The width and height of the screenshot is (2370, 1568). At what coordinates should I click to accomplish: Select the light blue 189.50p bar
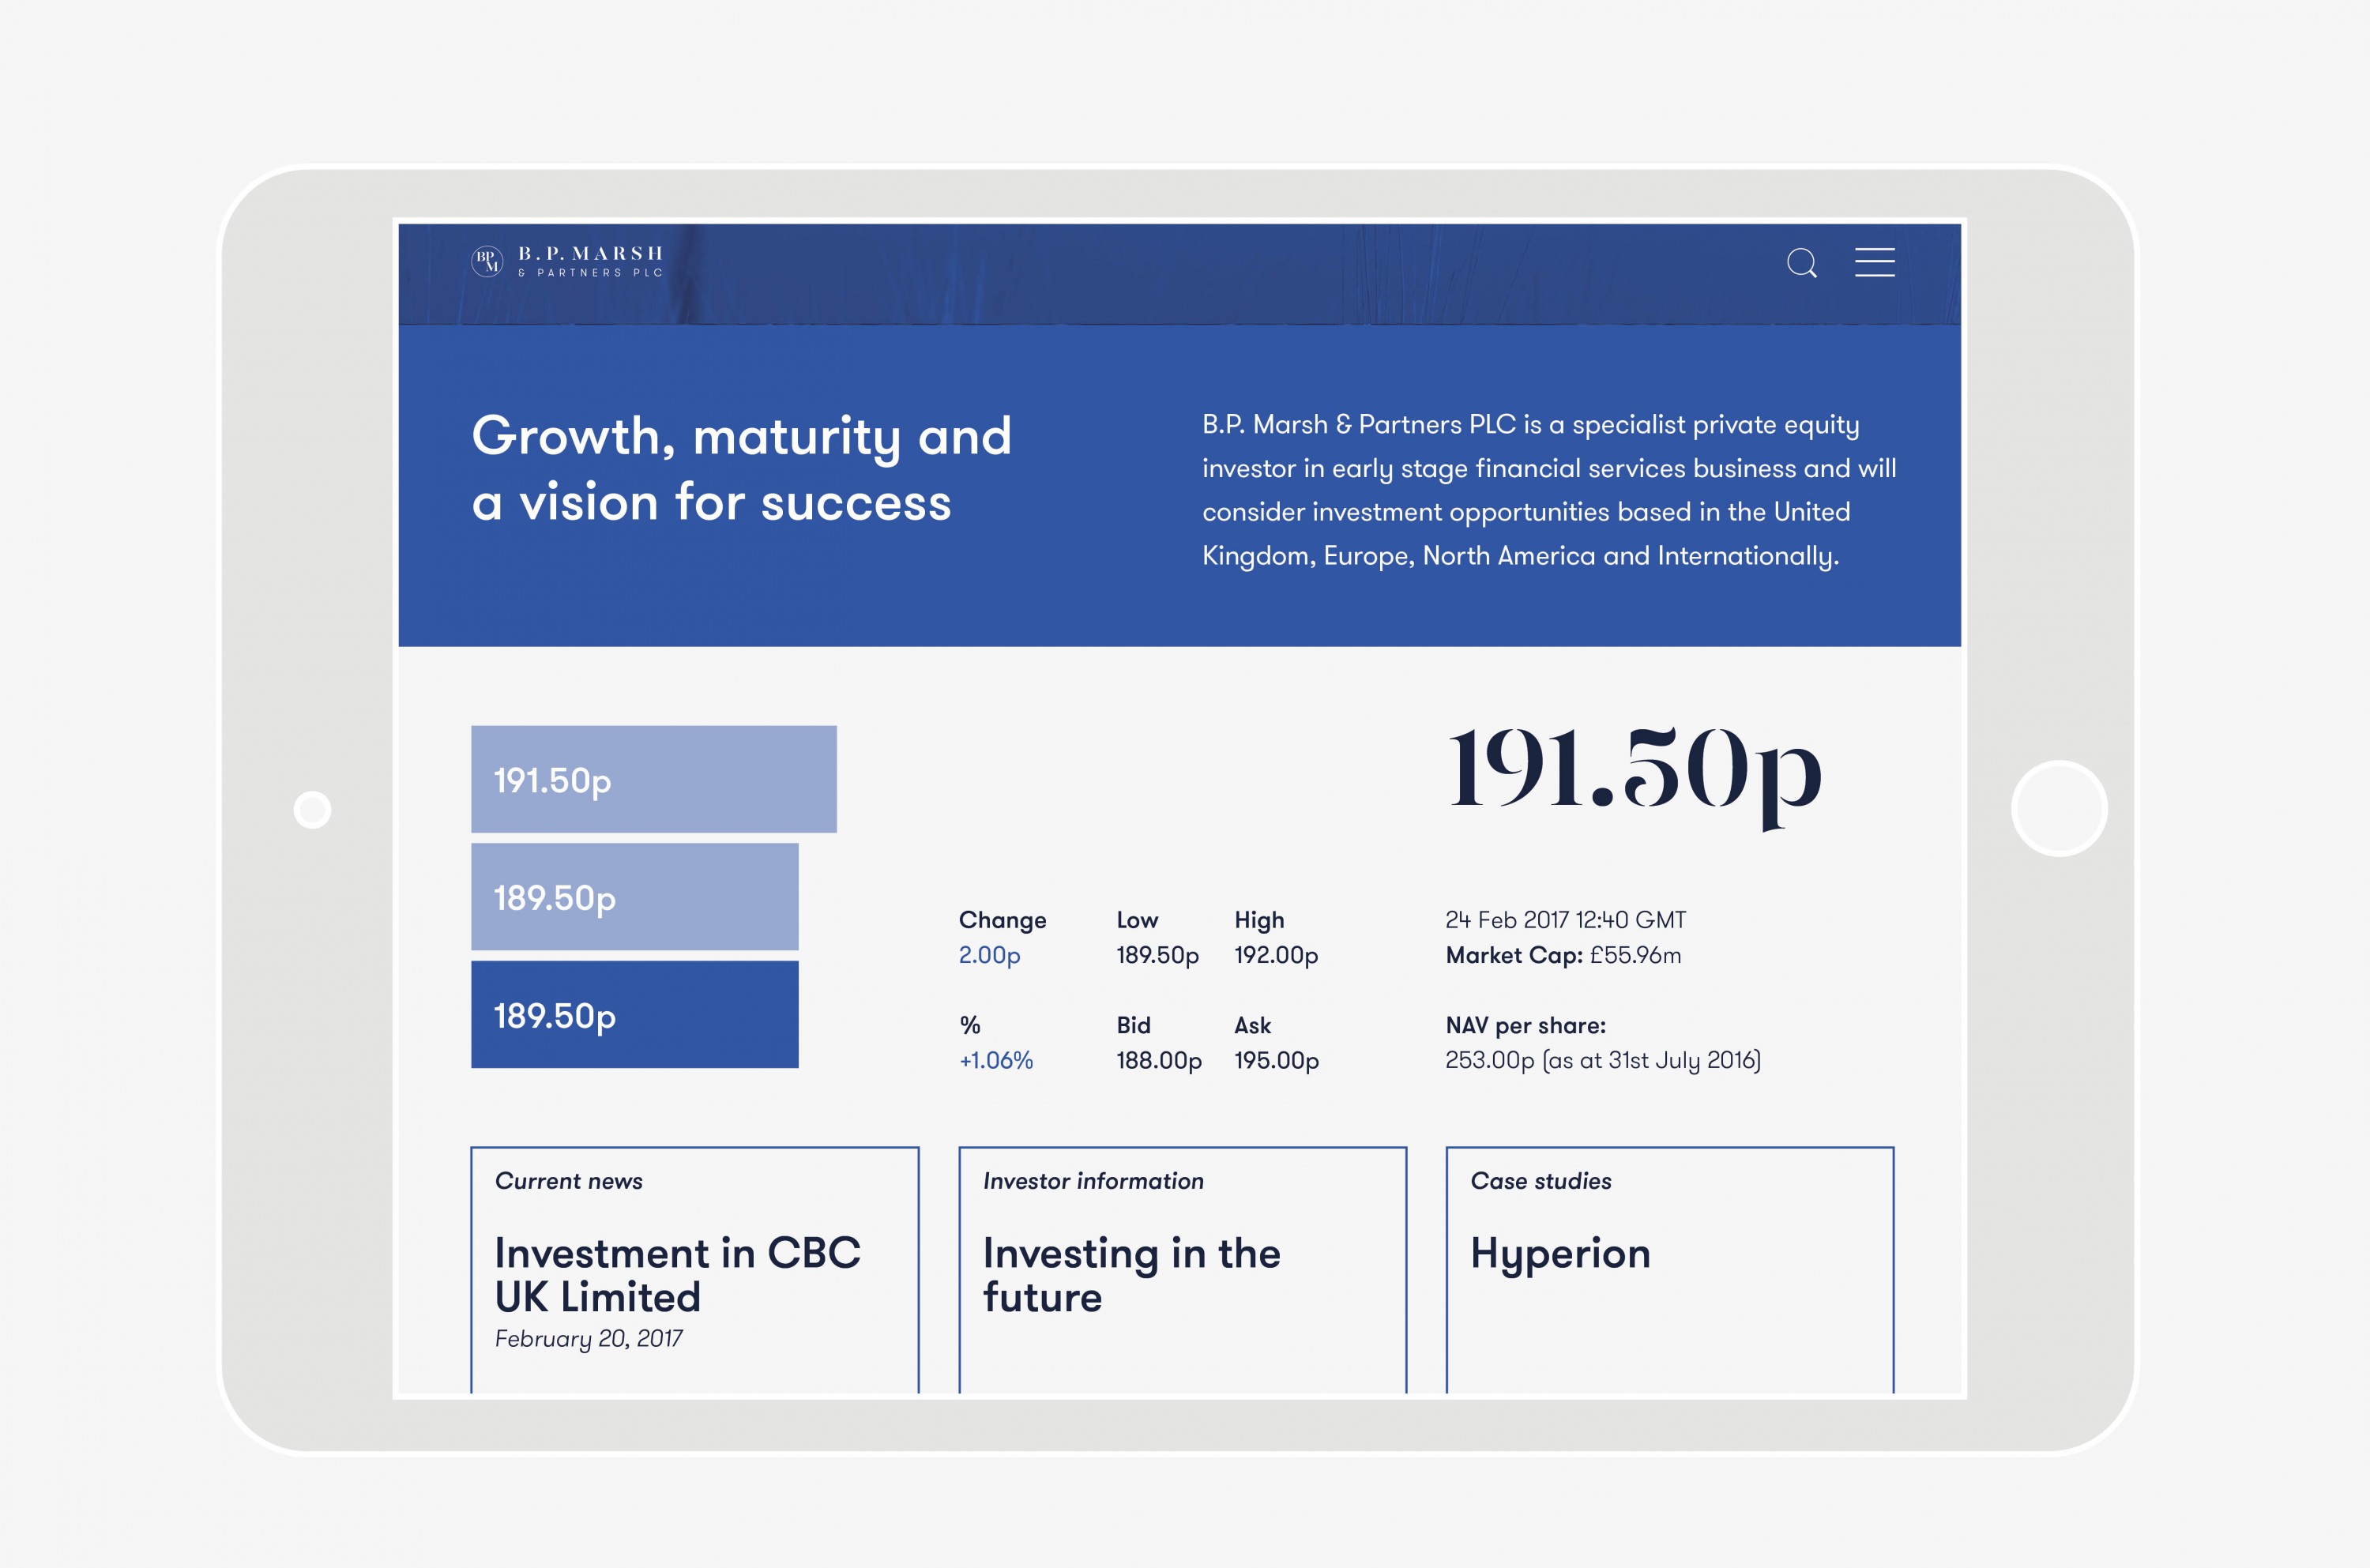635,897
